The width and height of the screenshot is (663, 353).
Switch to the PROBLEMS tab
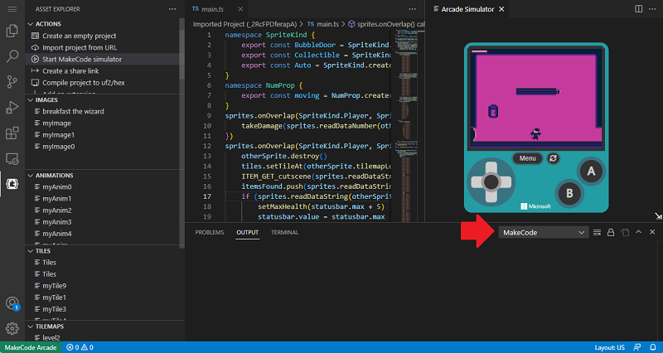[210, 233]
